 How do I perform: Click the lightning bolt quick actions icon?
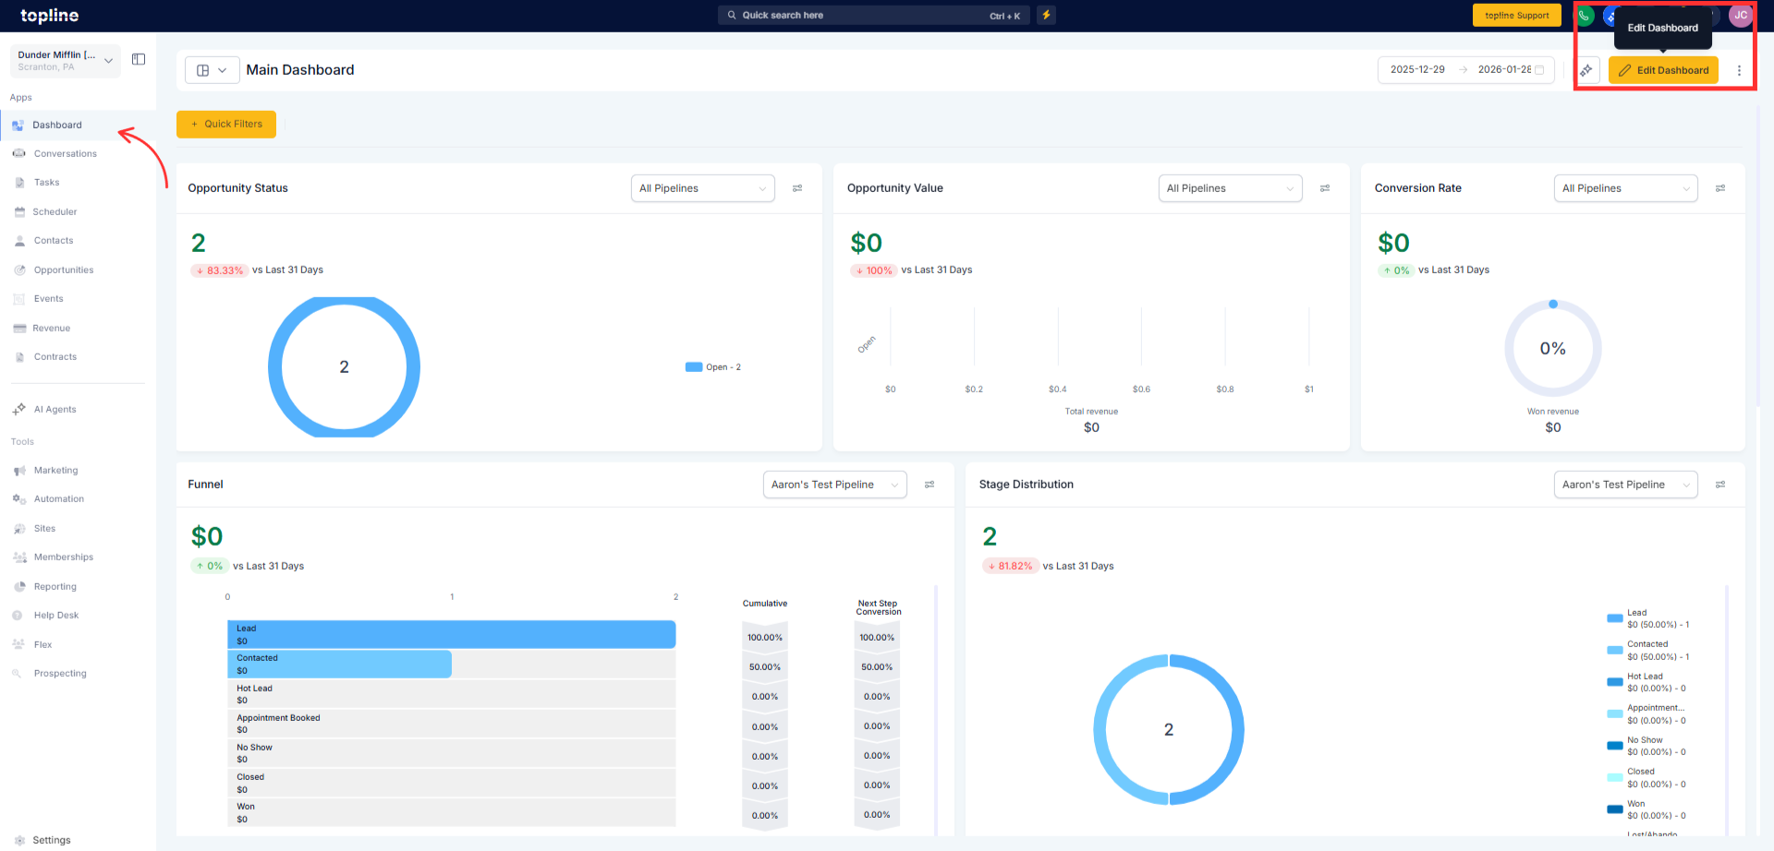pyautogui.click(x=1046, y=15)
